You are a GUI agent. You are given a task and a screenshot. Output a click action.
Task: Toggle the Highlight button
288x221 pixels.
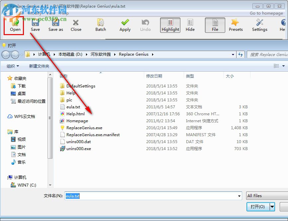[170, 25]
